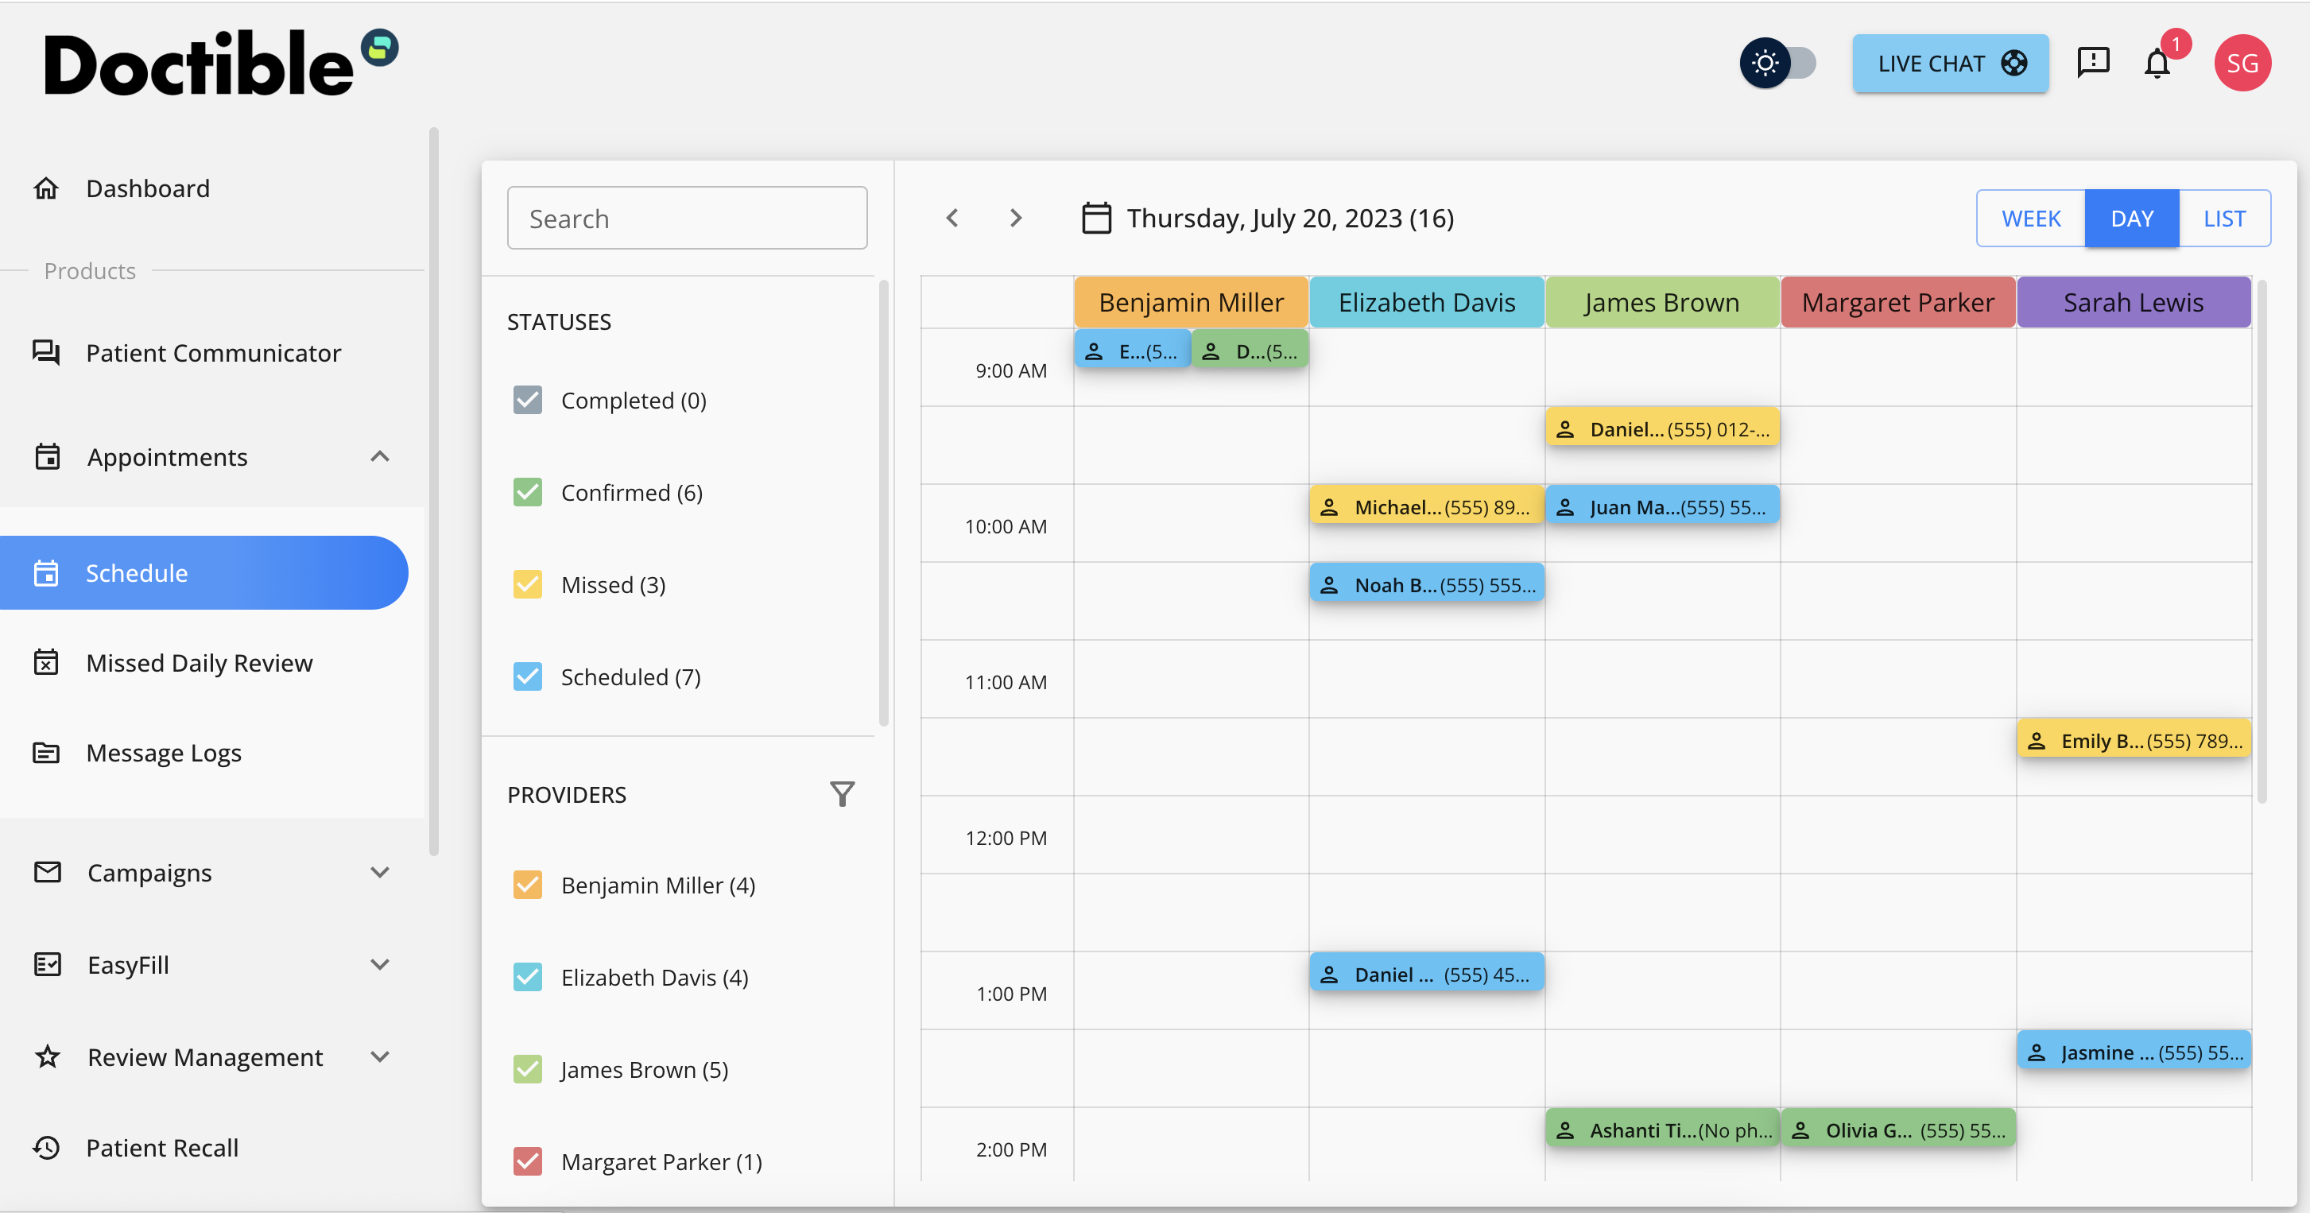The height and width of the screenshot is (1213, 2310).
Task: Expand the EasyFill section
Action: click(x=379, y=965)
